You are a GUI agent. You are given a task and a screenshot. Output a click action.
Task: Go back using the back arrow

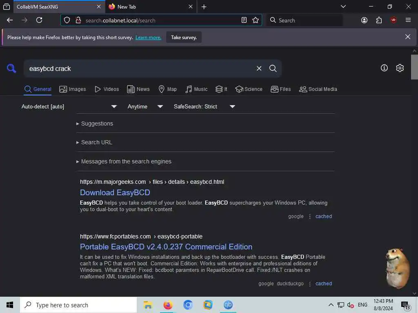coord(10,20)
